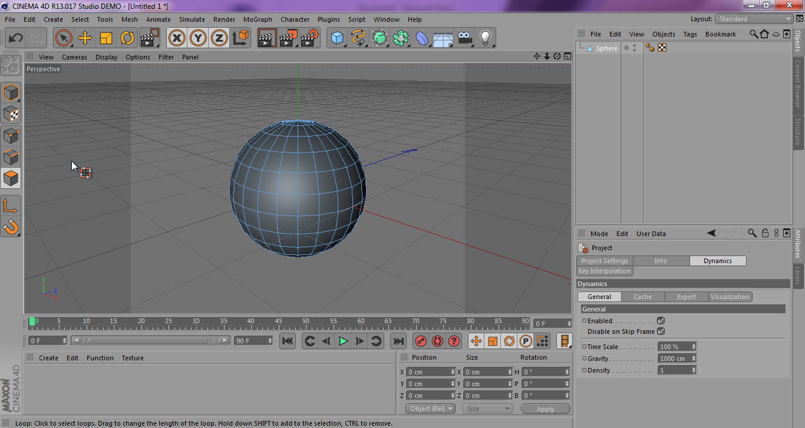
Task: Click the Light bulb icon
Action: click(x=485, y=38)
